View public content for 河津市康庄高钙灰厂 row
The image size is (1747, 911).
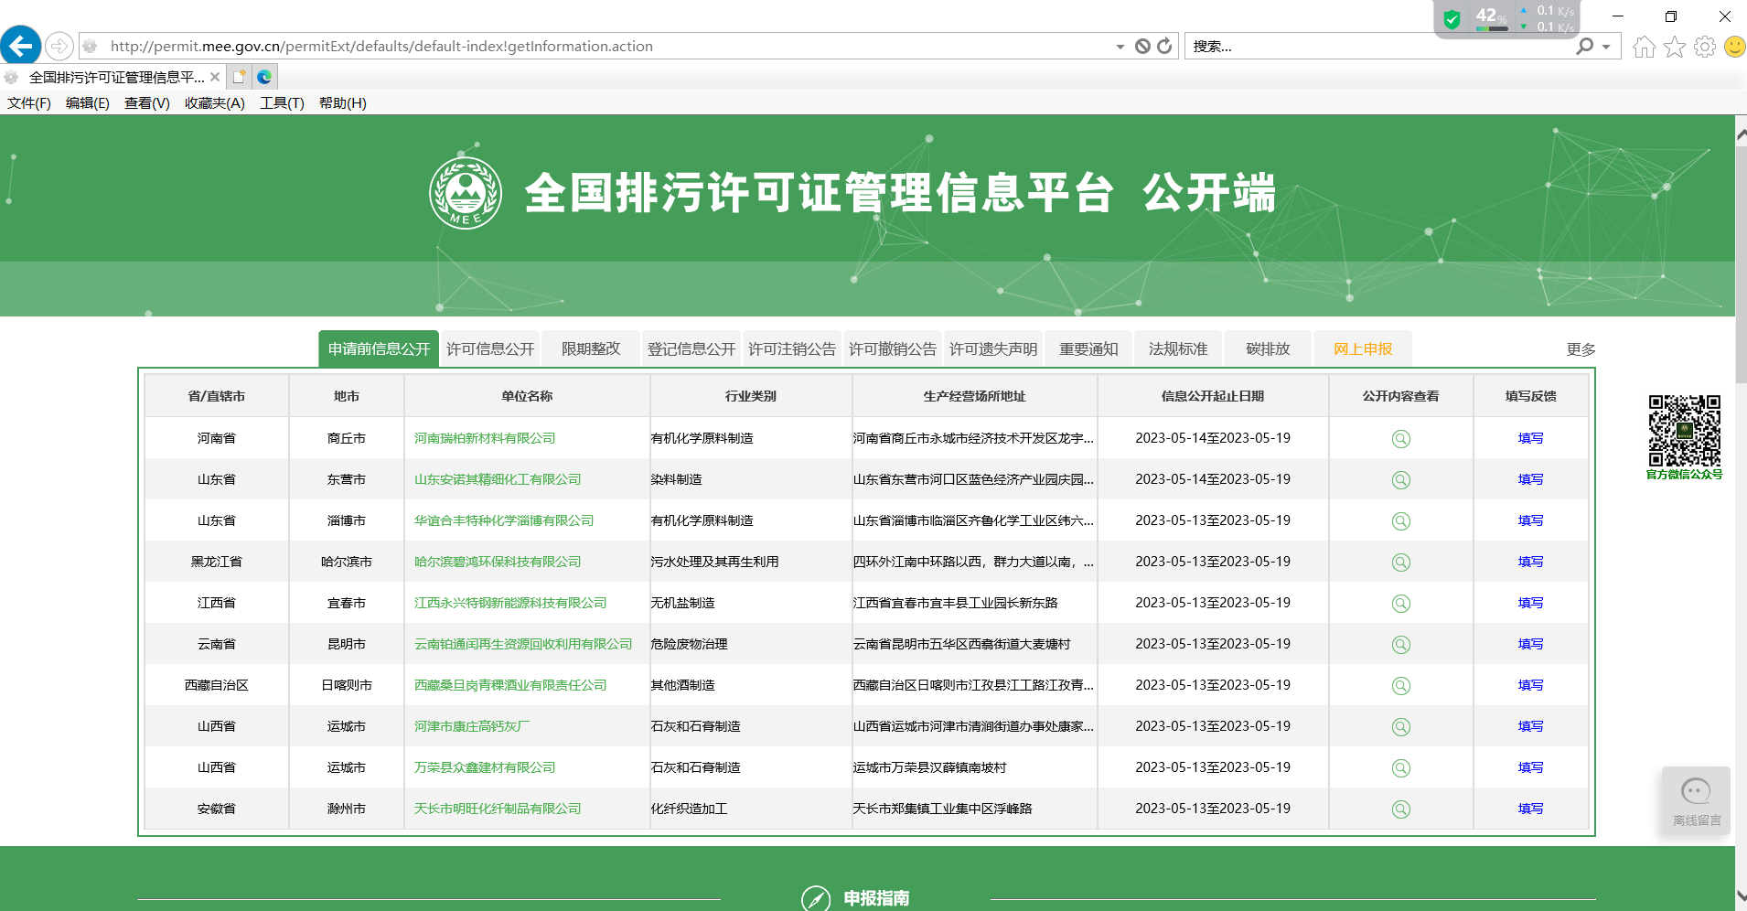coord(1400,727)
